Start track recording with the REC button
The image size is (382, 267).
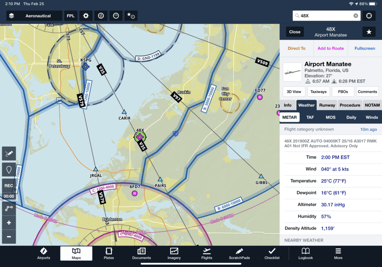point(8,186)
